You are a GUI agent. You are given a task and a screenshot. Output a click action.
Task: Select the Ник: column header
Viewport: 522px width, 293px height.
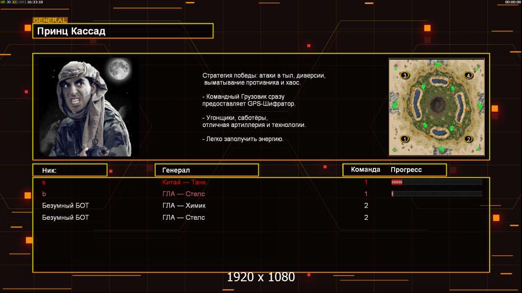[70, 170]
